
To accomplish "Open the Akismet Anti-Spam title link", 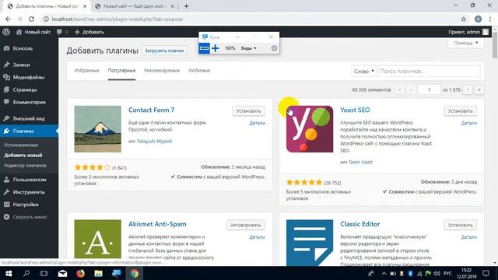I will tap(157, 224).
